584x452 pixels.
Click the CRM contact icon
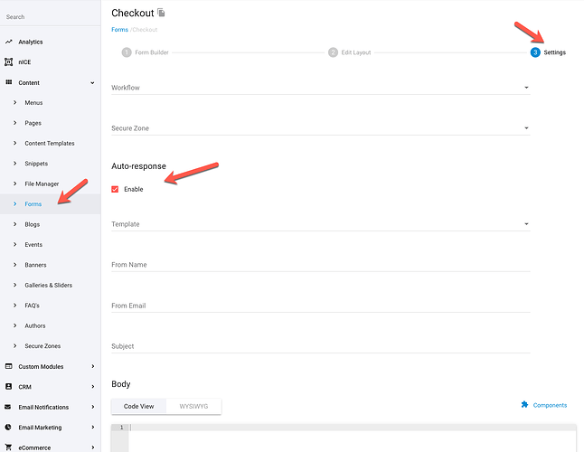[x=8, y=387]
